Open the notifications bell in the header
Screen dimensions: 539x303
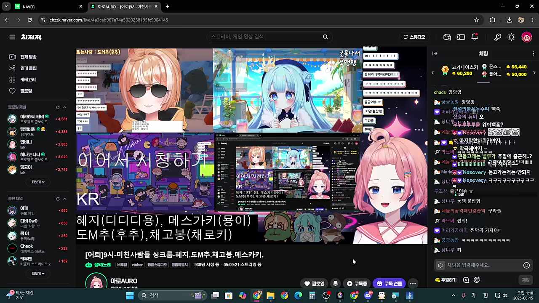click(x=475, y=37)
